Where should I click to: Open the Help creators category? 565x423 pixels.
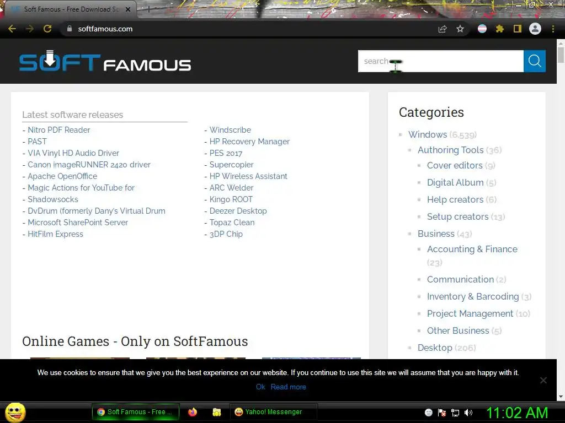(455, 199)
